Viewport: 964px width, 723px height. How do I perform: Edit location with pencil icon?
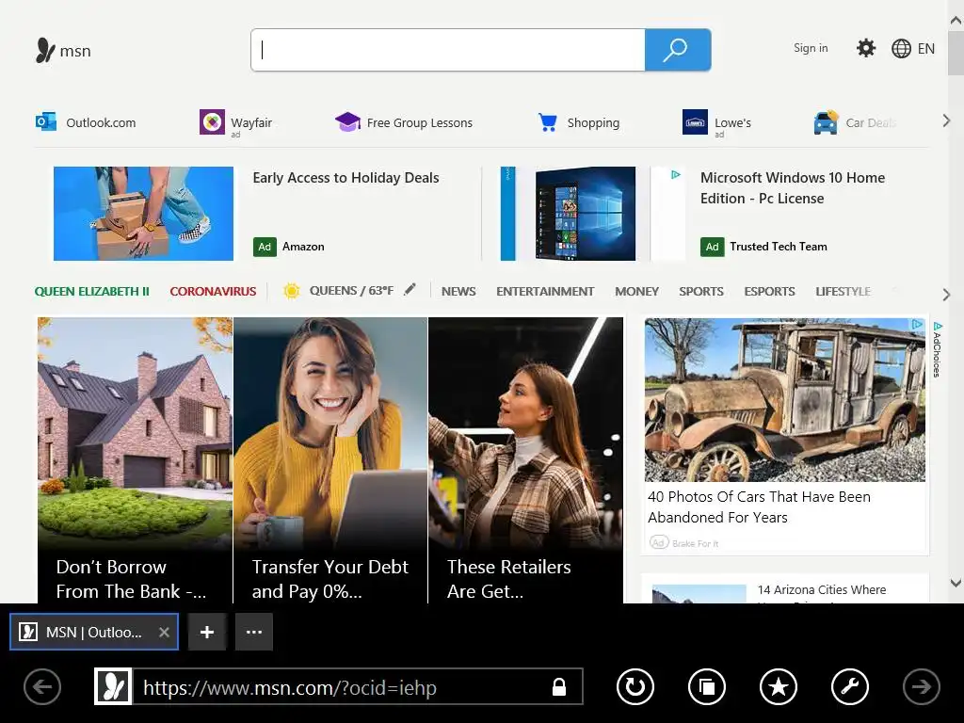[410, 290]
